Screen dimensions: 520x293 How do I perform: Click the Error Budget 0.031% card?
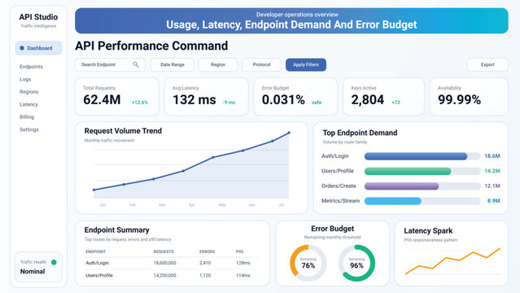tap(295, 97)
